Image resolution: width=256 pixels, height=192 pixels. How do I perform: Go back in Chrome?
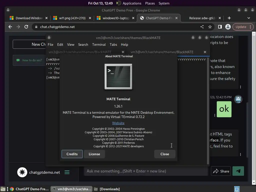[10, 27]
